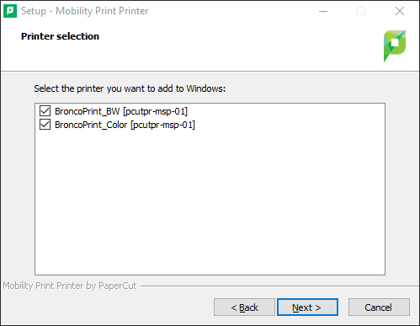The image size is (420, 326).
Task: Uncheck the BroncoPrint_Color checkbox
Action: pyautogui.click(x=45, y=125)
